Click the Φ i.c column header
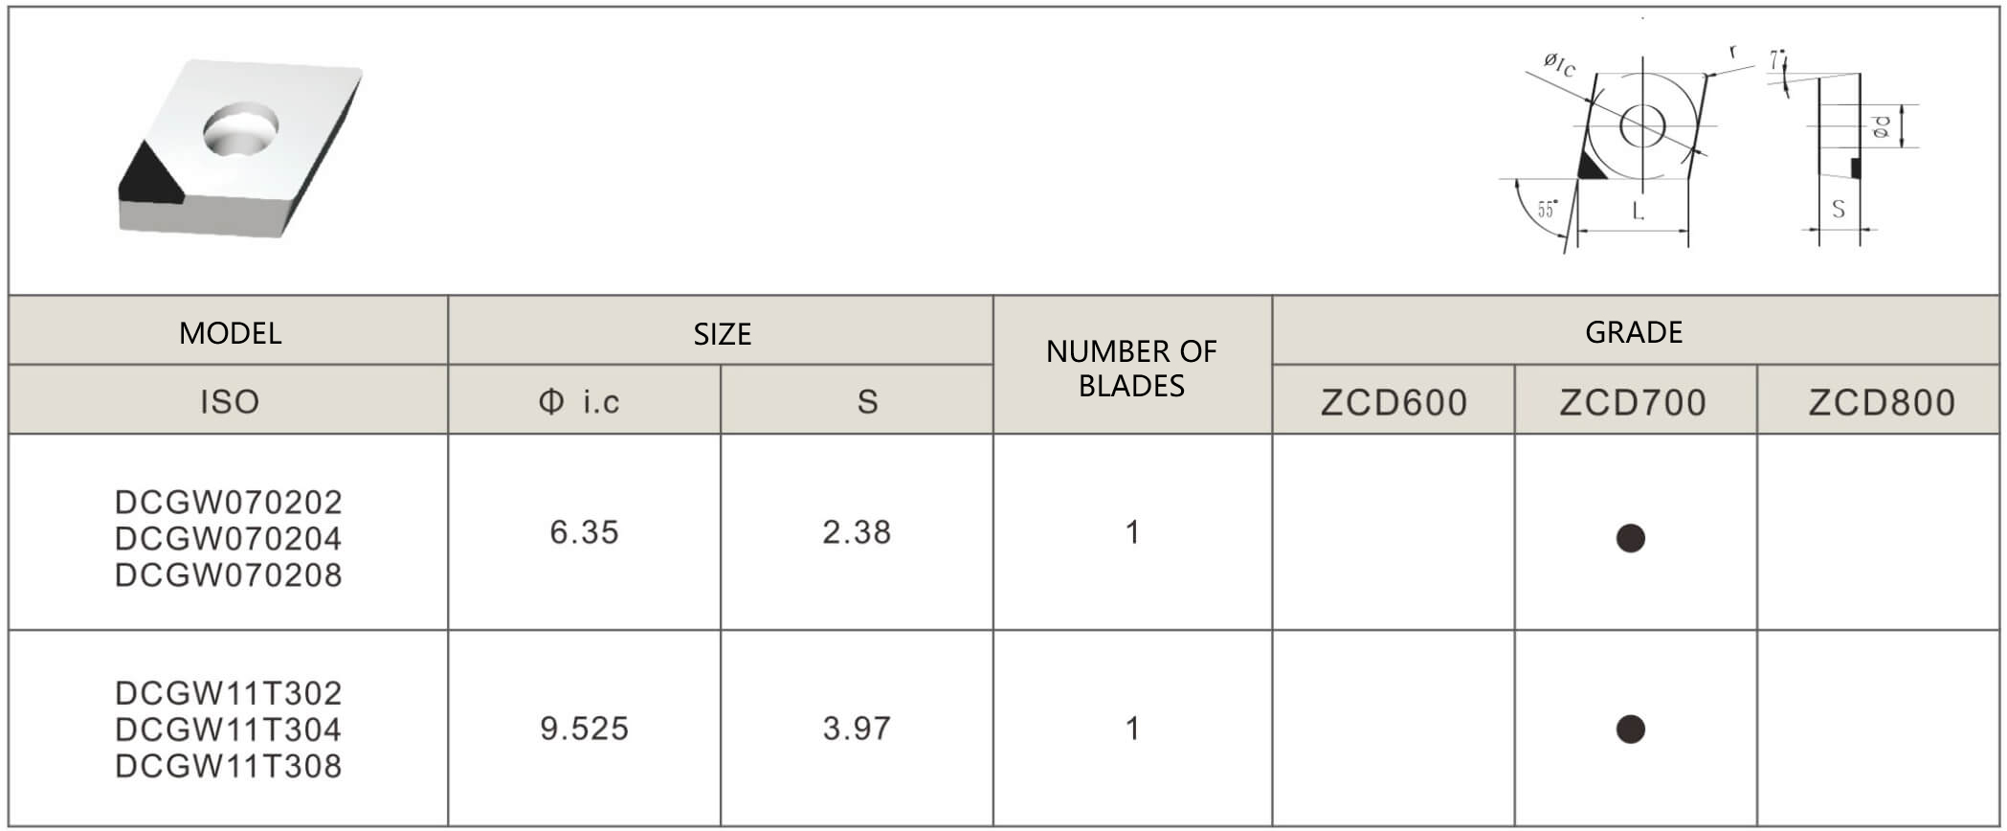Screen dimensions: 2007x831 (580, 401)
